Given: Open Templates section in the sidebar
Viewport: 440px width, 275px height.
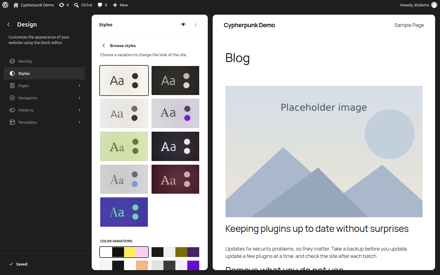Looking at the screenshot, I should 44,122.
